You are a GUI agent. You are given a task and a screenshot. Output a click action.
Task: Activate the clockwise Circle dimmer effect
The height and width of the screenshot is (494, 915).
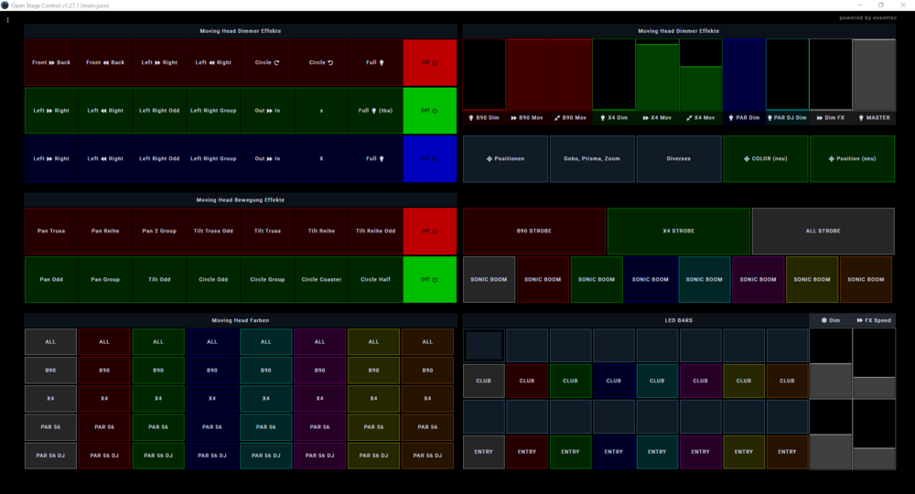tap(267, 62)
